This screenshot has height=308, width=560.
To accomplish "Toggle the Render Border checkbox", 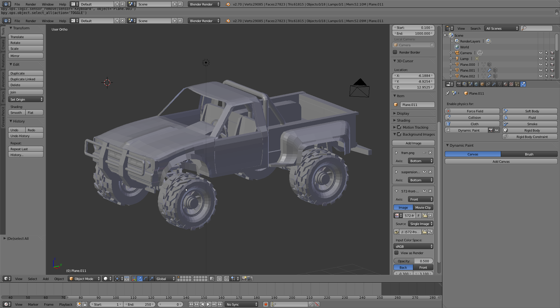I will pyautogui.click(x=395, y=52).
